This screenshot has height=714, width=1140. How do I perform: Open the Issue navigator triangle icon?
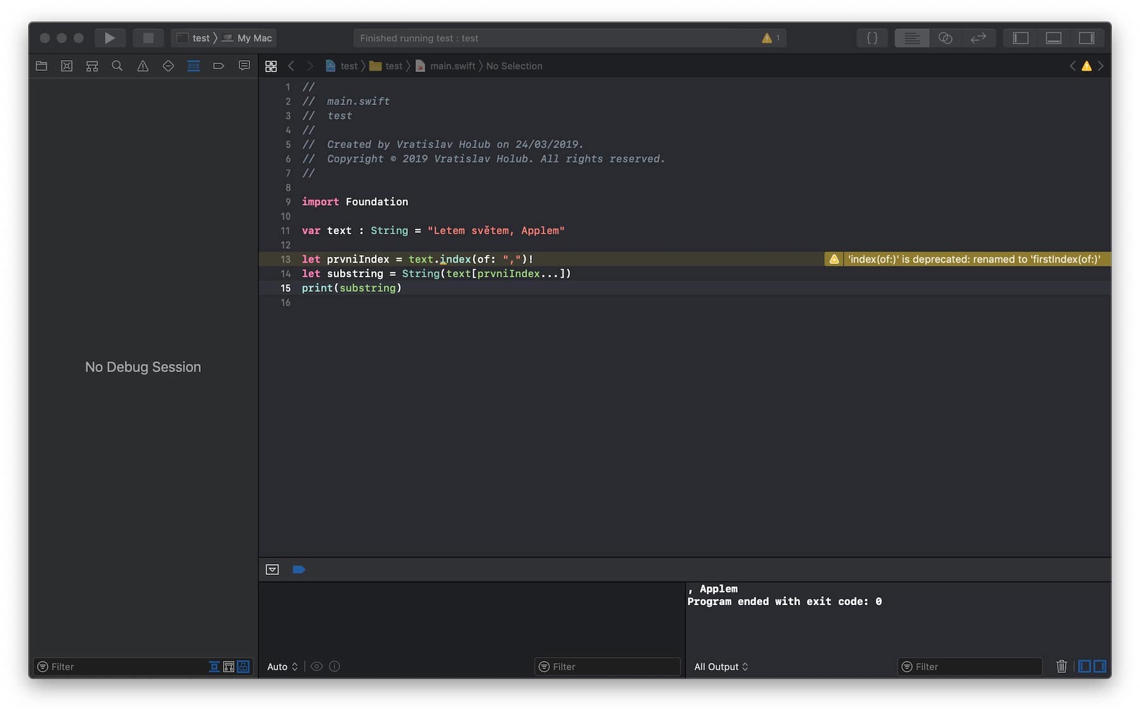(143, 66)
